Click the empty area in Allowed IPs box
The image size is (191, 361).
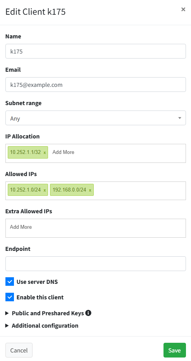[x=139, y=191]
